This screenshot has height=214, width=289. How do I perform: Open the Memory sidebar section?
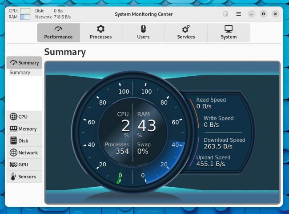pos(24,129)
